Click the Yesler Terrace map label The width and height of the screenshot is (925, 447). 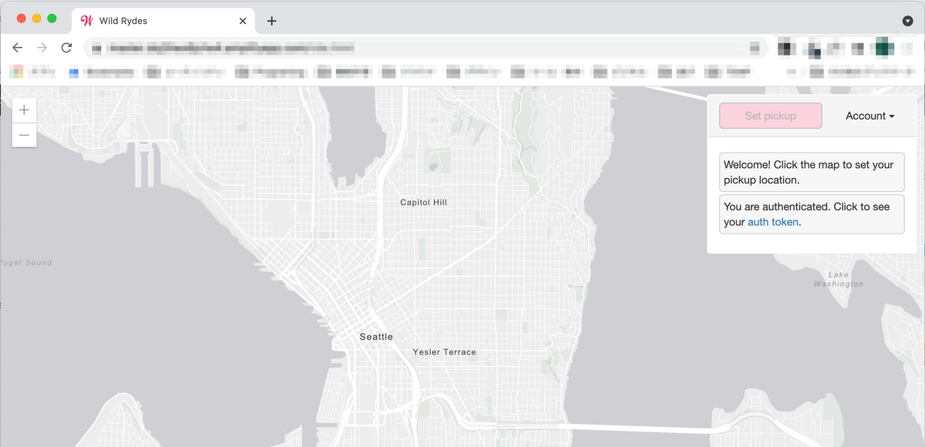coord(444,352)
